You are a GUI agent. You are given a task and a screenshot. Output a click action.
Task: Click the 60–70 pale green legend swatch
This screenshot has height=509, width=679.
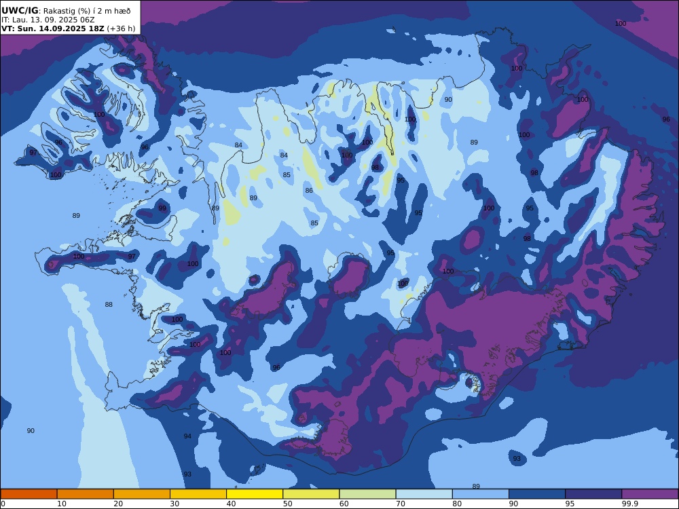(367, 494)
